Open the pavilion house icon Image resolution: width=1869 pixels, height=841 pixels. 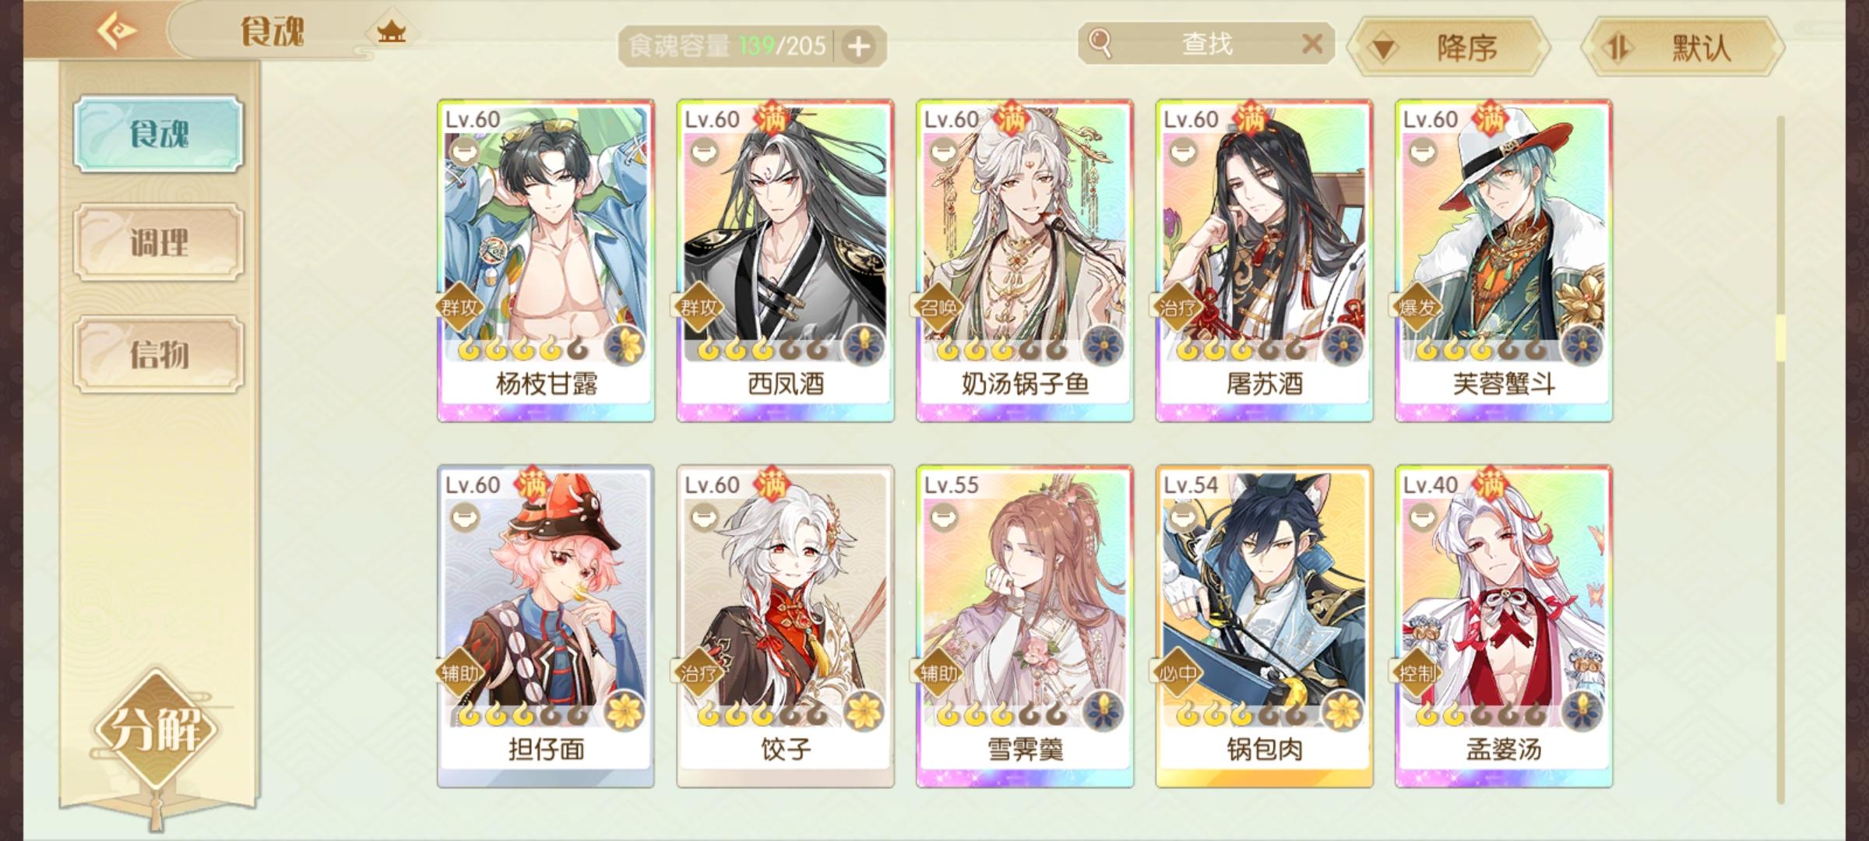(391, 32)
